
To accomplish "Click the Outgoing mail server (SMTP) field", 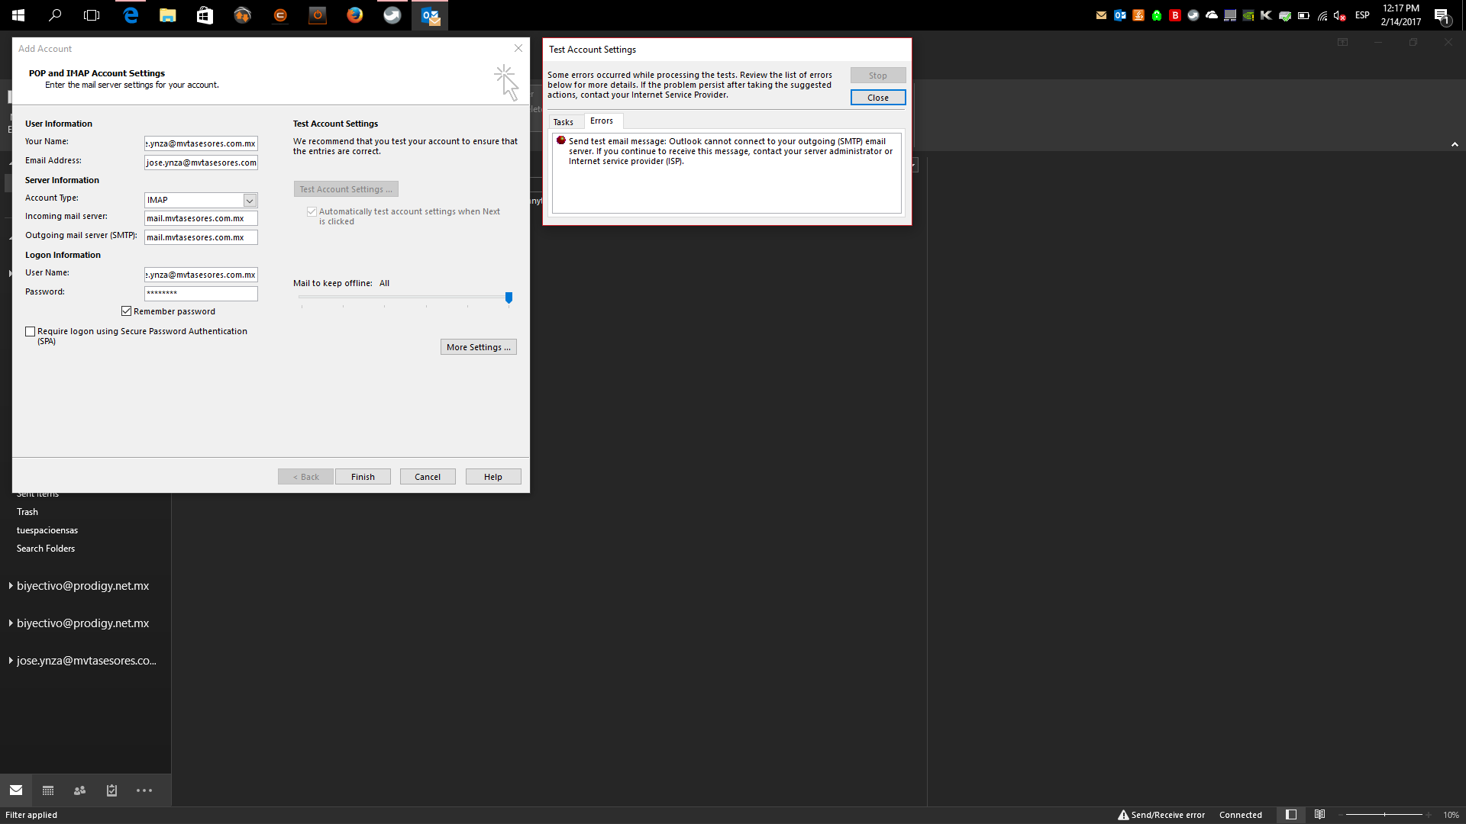I will click(202, 237).
